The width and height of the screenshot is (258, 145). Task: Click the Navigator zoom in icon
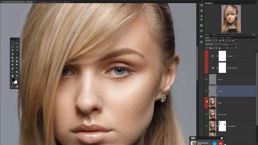pyautogui.click(x=254, y=35)
